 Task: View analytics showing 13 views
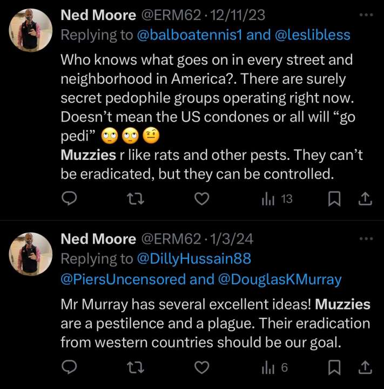click(x=277, y=199)
